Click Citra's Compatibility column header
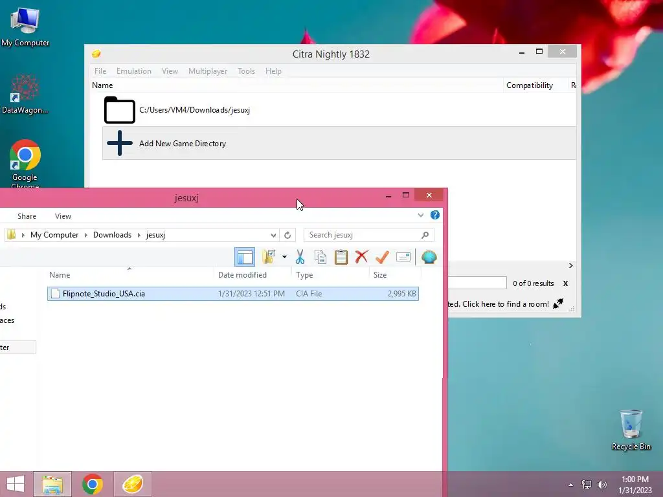The height and width of the screenshot is (497, 663). click(530, 85)
